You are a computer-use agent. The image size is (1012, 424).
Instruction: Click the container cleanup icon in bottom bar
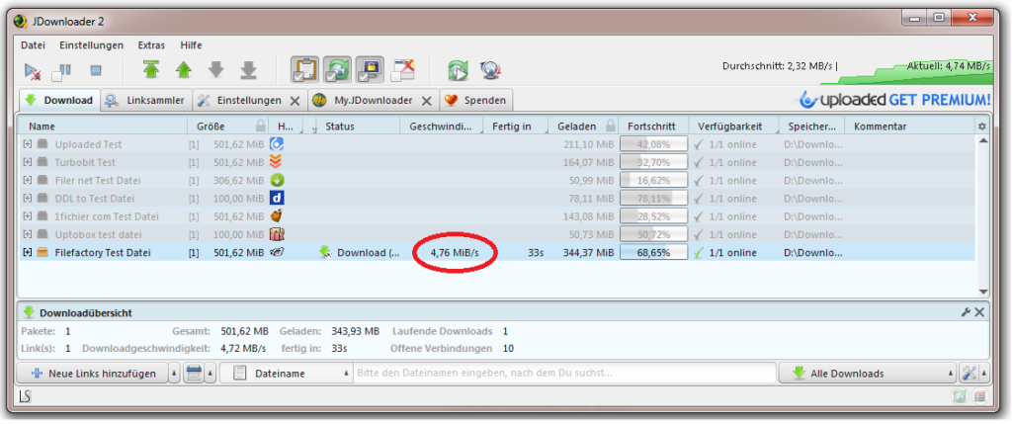coord(193,373)
